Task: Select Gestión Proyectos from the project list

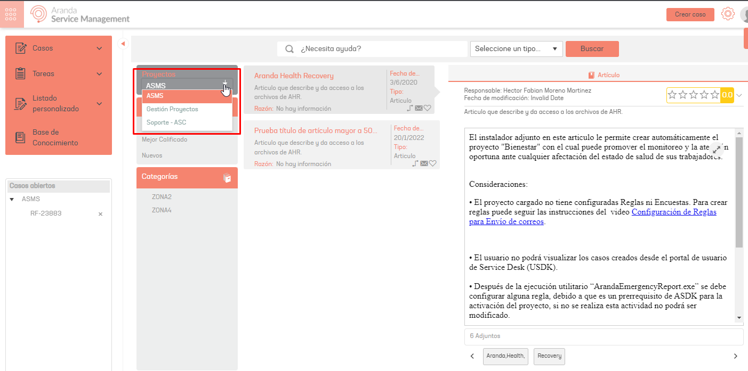Action: (x=187, y=109)
